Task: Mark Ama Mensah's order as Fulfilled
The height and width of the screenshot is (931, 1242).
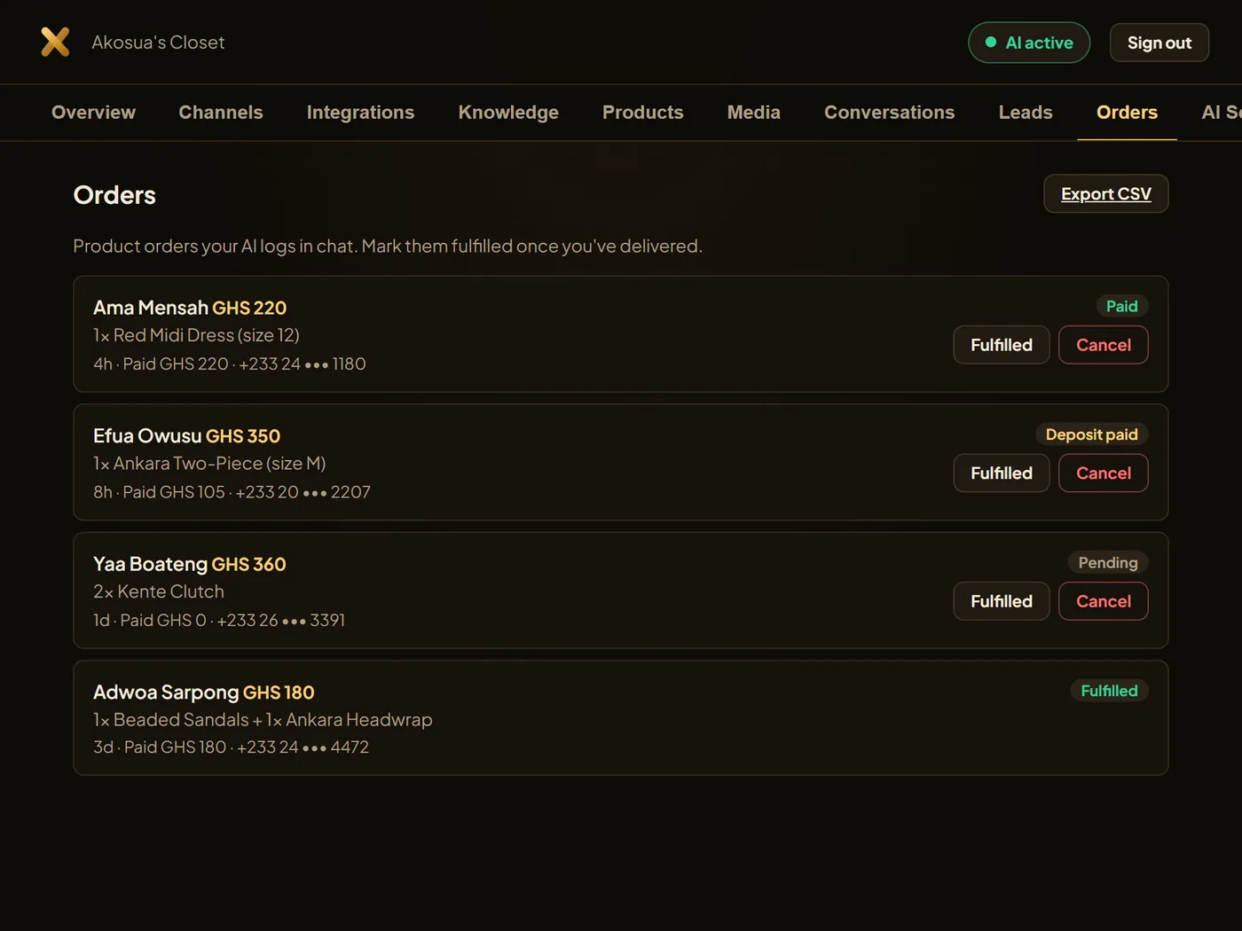Action: click(1001, 345)
